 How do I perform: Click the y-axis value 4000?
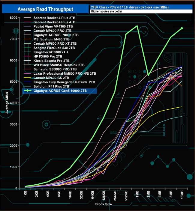[x=13, y=103]
